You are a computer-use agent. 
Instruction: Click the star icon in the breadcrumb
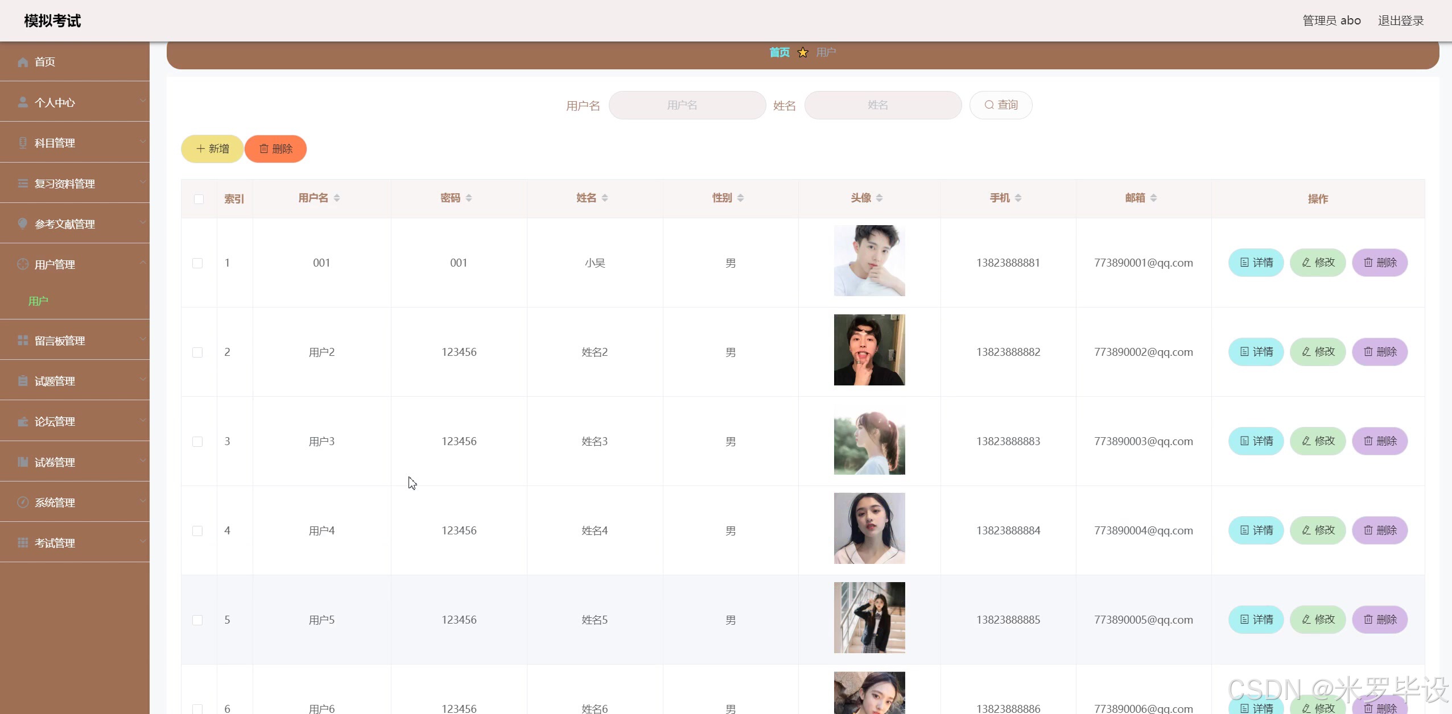803,53
